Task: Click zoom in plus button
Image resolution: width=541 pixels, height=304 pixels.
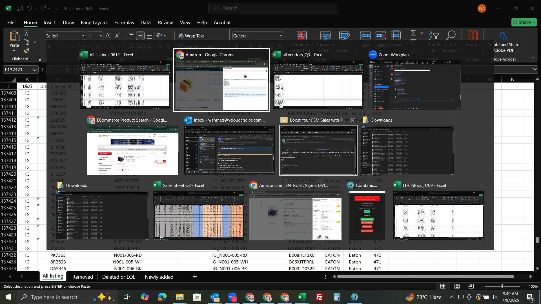Action: pos(523,286)
